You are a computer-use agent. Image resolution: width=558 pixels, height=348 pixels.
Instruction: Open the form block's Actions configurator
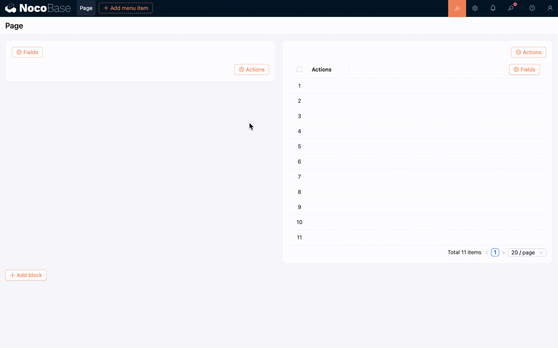[x=251, y=69]
